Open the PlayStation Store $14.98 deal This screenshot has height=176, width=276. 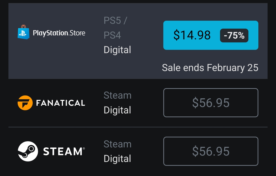(x=211, y=35)
